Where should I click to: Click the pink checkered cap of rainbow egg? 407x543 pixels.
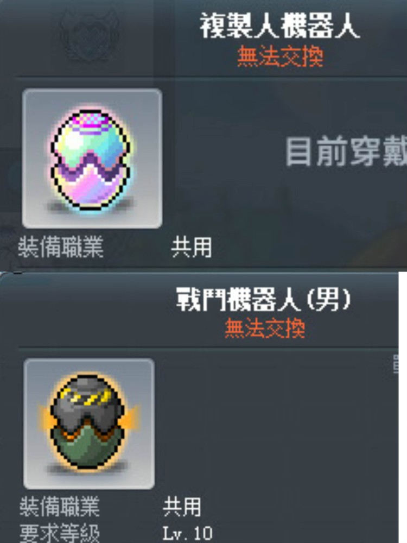[91, 122]
